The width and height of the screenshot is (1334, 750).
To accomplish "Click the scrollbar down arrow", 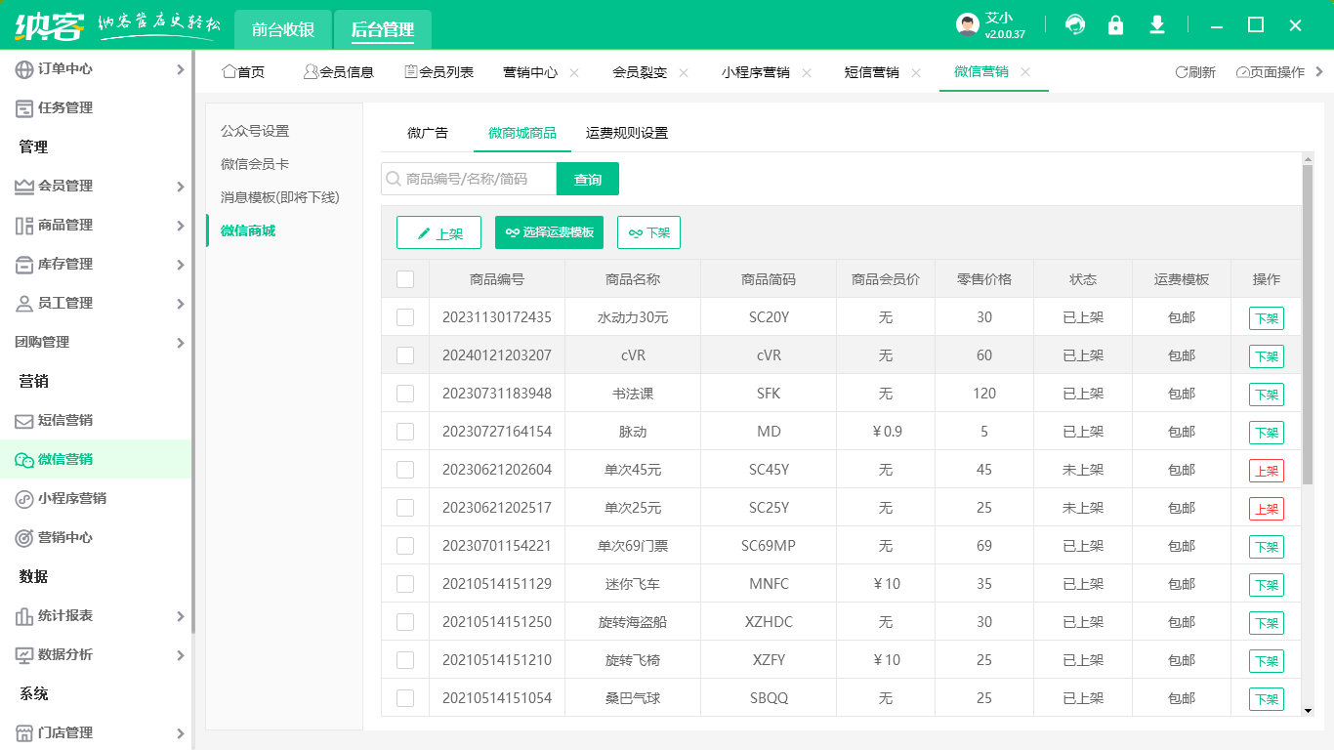I will click(1308, 711).
